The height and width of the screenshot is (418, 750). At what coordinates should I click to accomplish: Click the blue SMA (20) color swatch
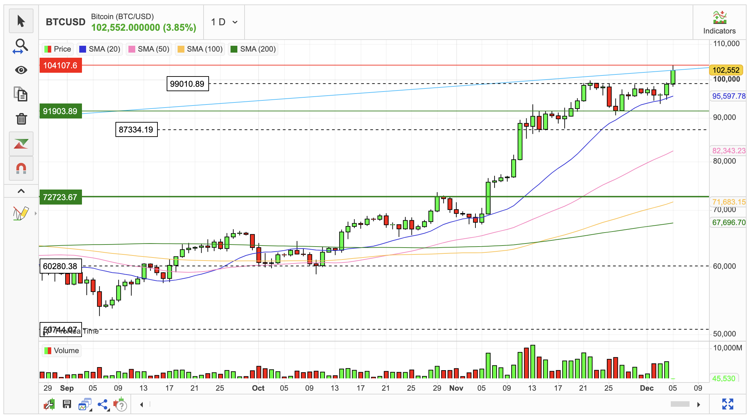pyautogui.click(x=82, y=49)
